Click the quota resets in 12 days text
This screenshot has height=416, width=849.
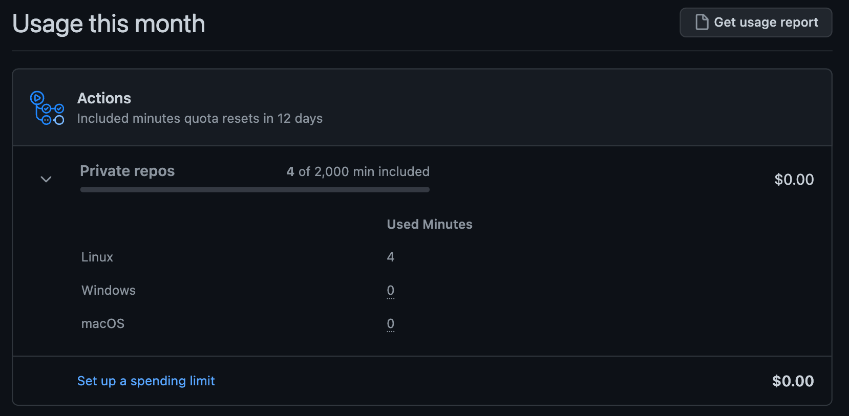[200, 118]
